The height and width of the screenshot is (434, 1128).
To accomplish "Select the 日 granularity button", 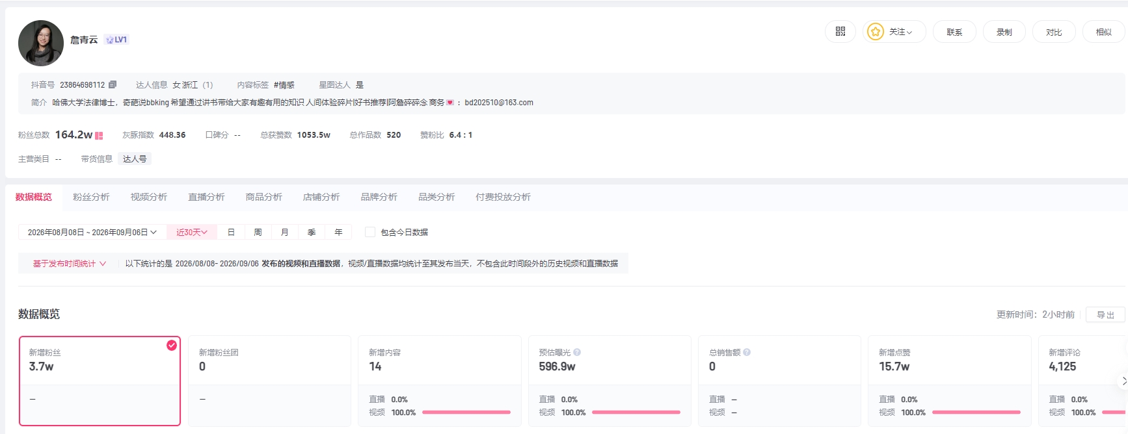I will [231, 232].
